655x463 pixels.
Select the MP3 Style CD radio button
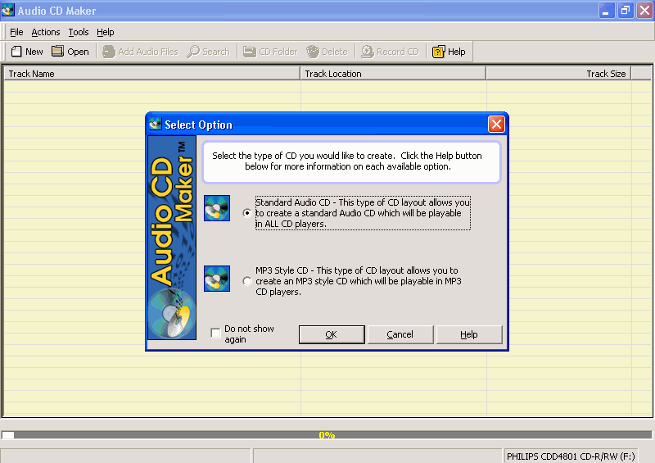[247, 281]
